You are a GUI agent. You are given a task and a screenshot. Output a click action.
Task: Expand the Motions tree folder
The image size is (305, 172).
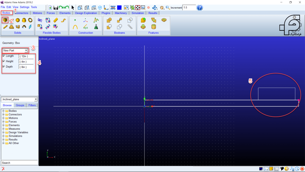3,118
